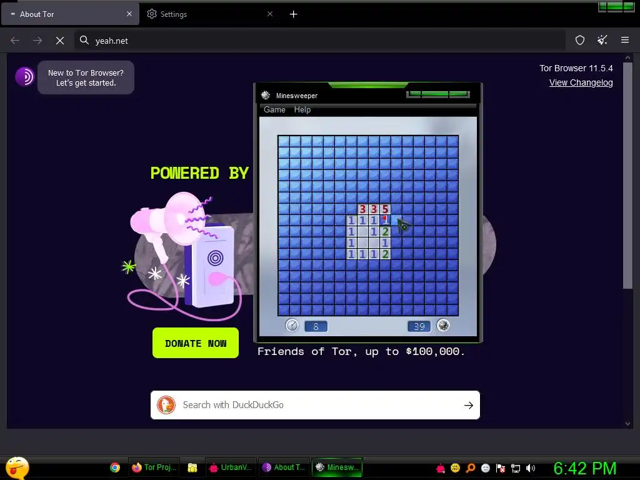Click the tray network monitor icon
This screenshot has width=640, height=480.
[x=516, y=468]
